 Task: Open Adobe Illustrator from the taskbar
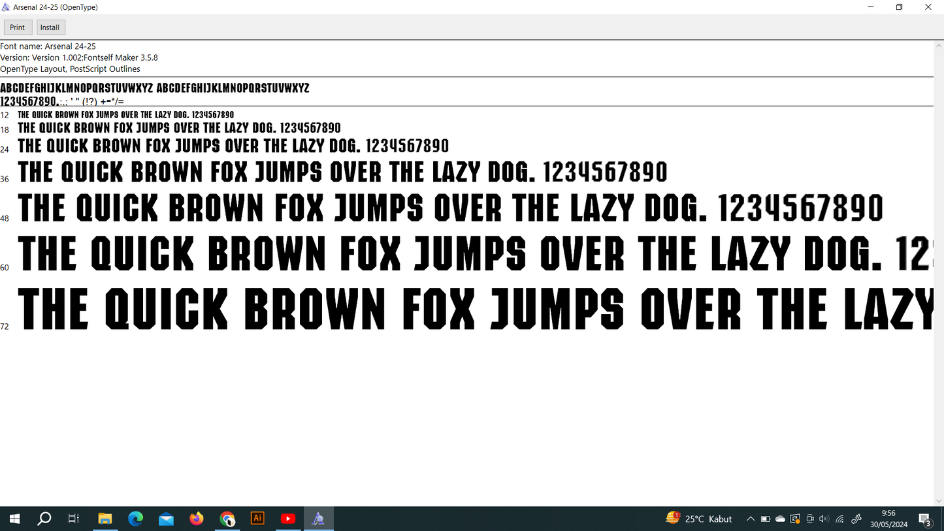257,519
